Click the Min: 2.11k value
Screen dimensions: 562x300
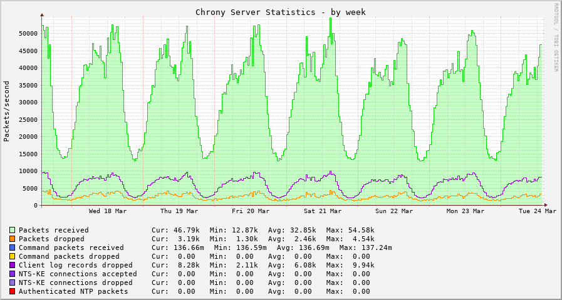point(234,265)
